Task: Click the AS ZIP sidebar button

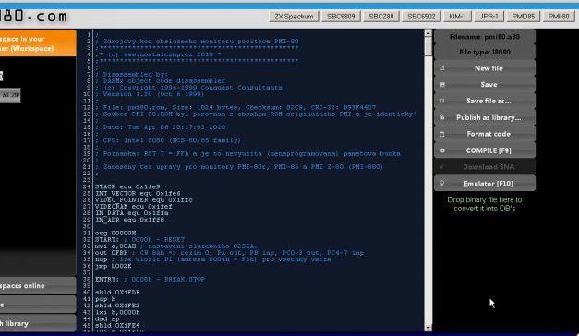Action: point(10,95)
